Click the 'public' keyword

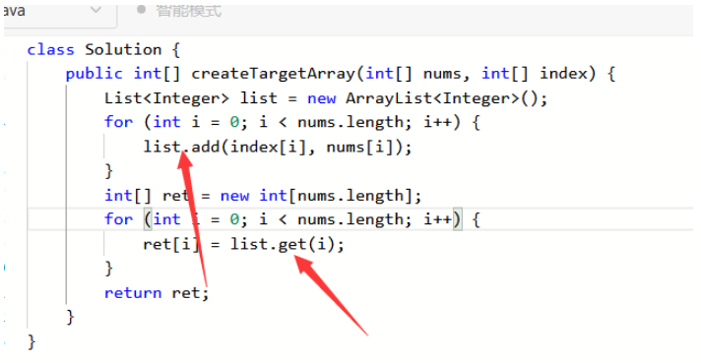(x=94, y=74)
